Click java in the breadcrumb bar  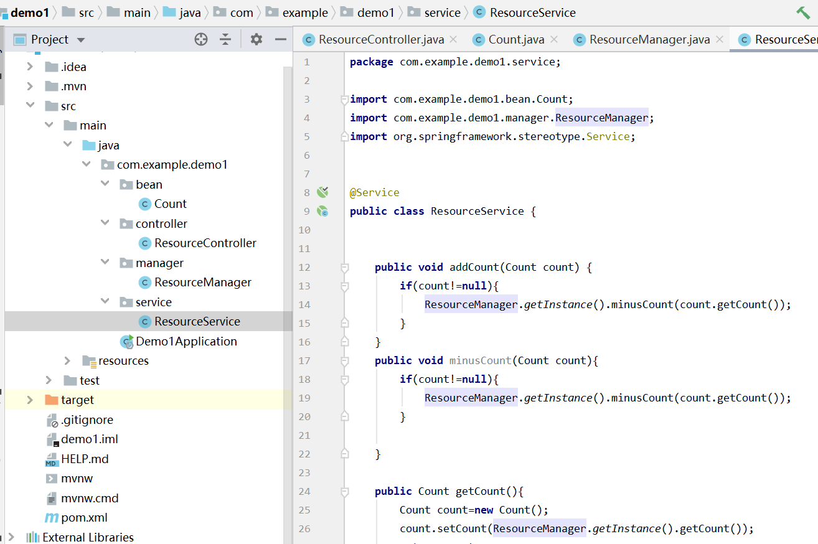[x=190, y=12]
